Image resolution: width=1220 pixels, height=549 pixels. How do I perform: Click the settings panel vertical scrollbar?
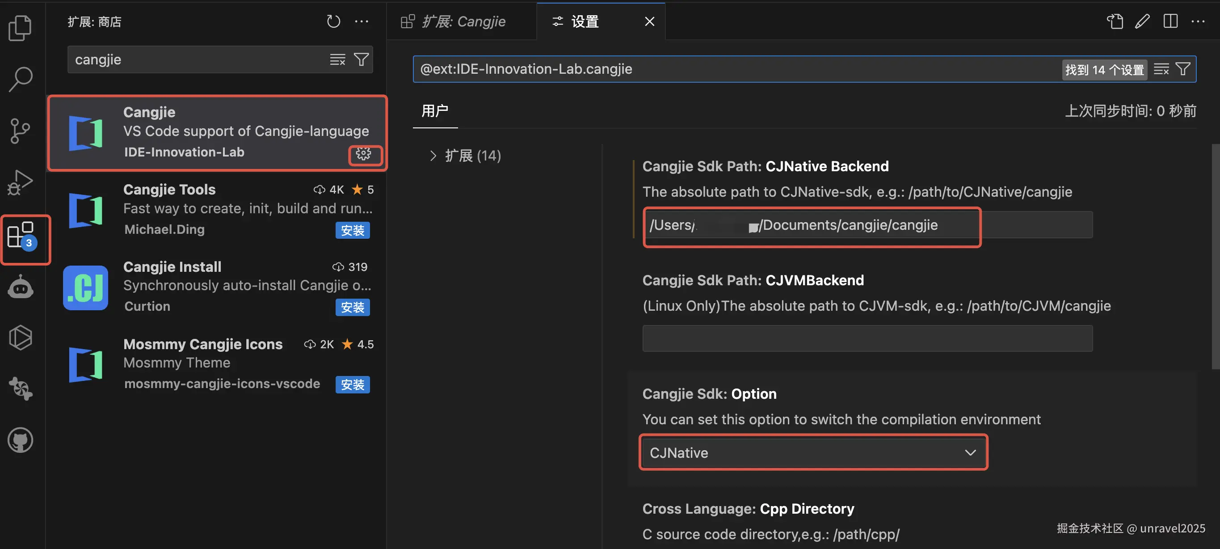pos(1215,256)
